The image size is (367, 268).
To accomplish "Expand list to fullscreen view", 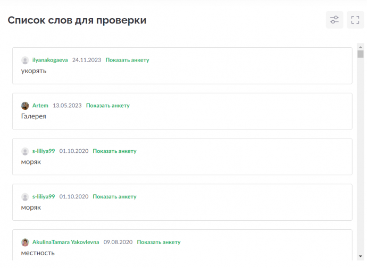I will click(x=355, y=20).
